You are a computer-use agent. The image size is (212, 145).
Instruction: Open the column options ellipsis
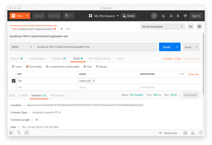pos(182,74)
